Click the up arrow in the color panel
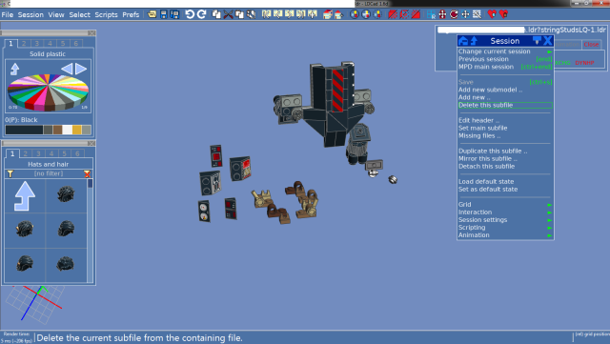 [x=15, y=69]
